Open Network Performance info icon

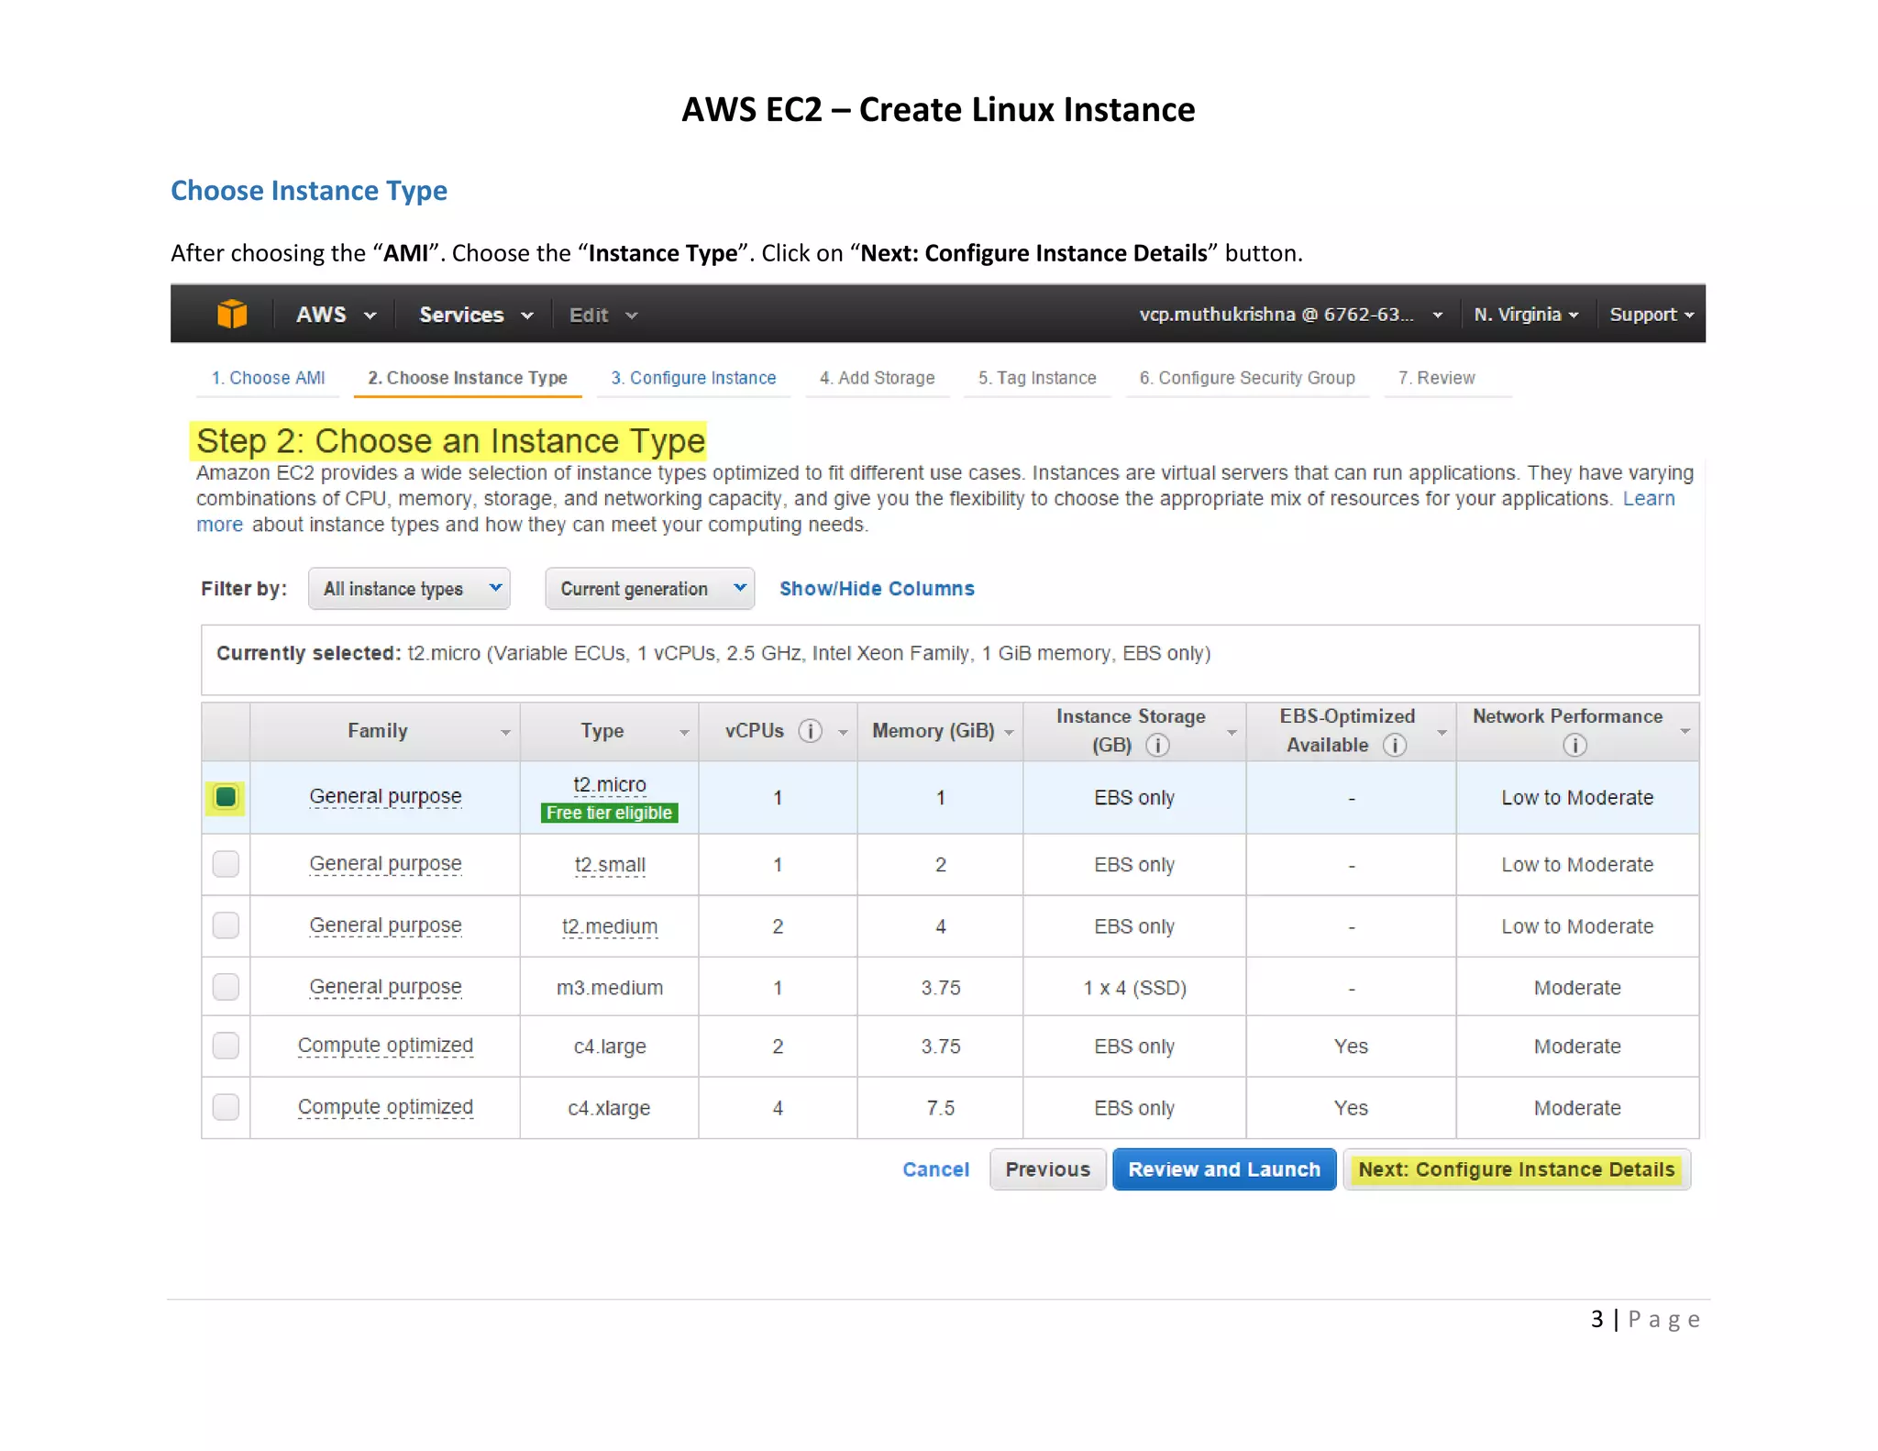click(1574, 746)
